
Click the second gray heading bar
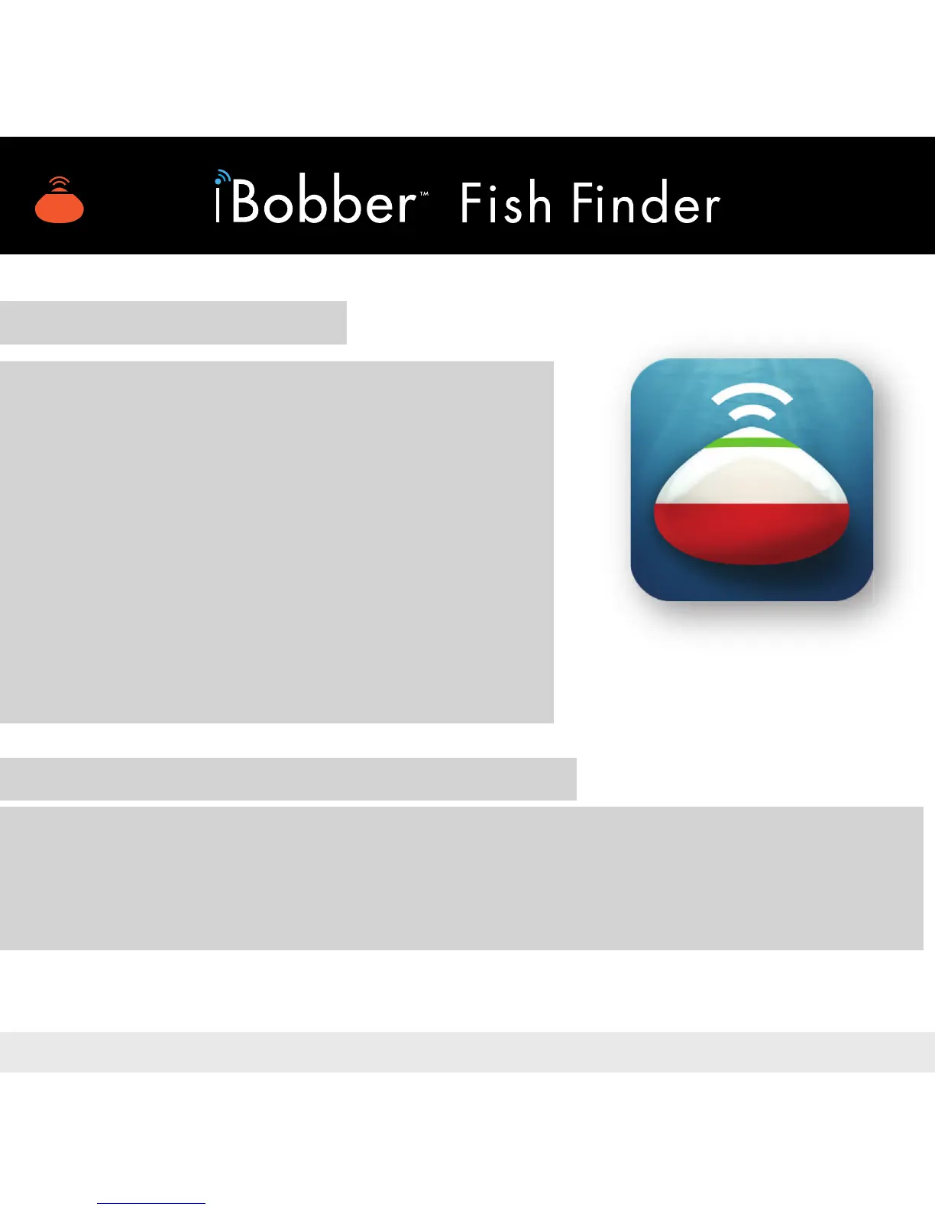pyautogui.click(x=288, y=778)
